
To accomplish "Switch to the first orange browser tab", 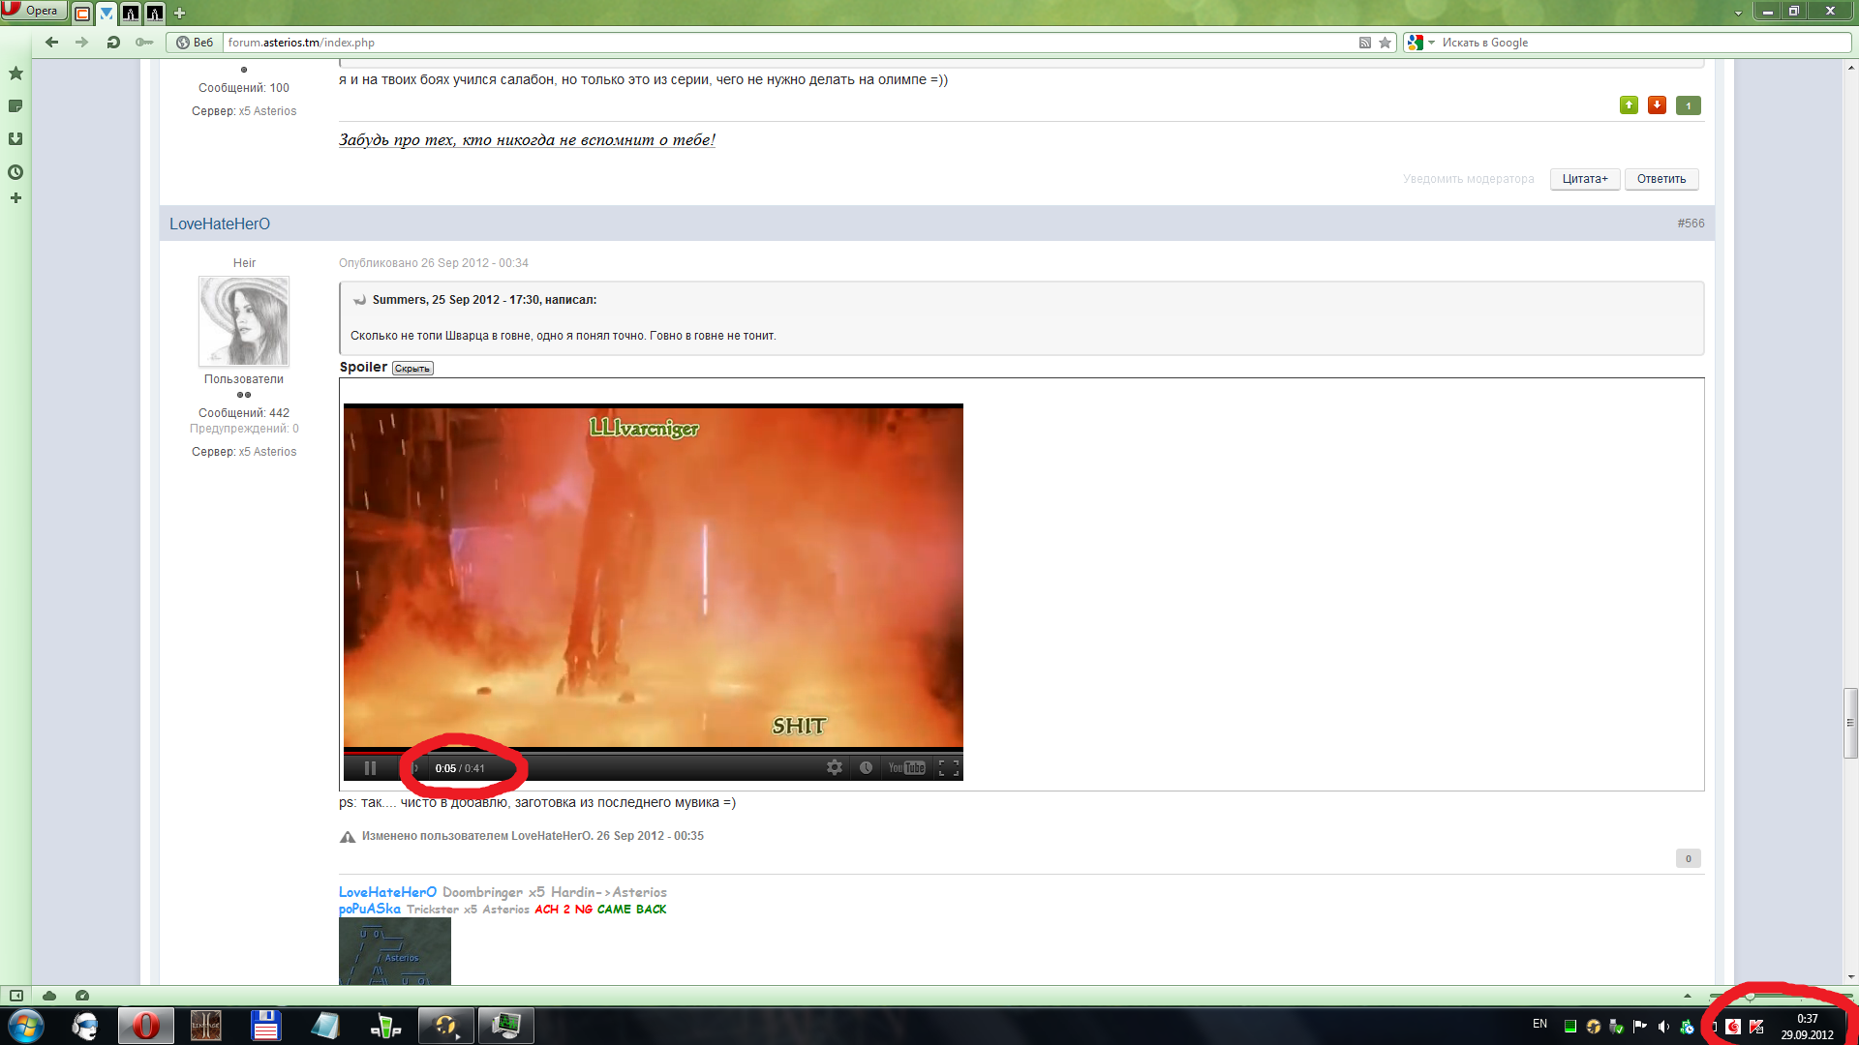I will point(83,14).
